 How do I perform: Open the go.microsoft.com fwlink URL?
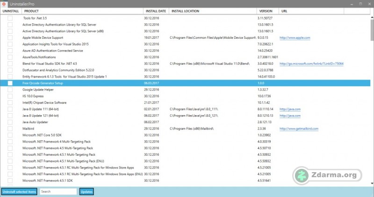click(x=311, y=64)
